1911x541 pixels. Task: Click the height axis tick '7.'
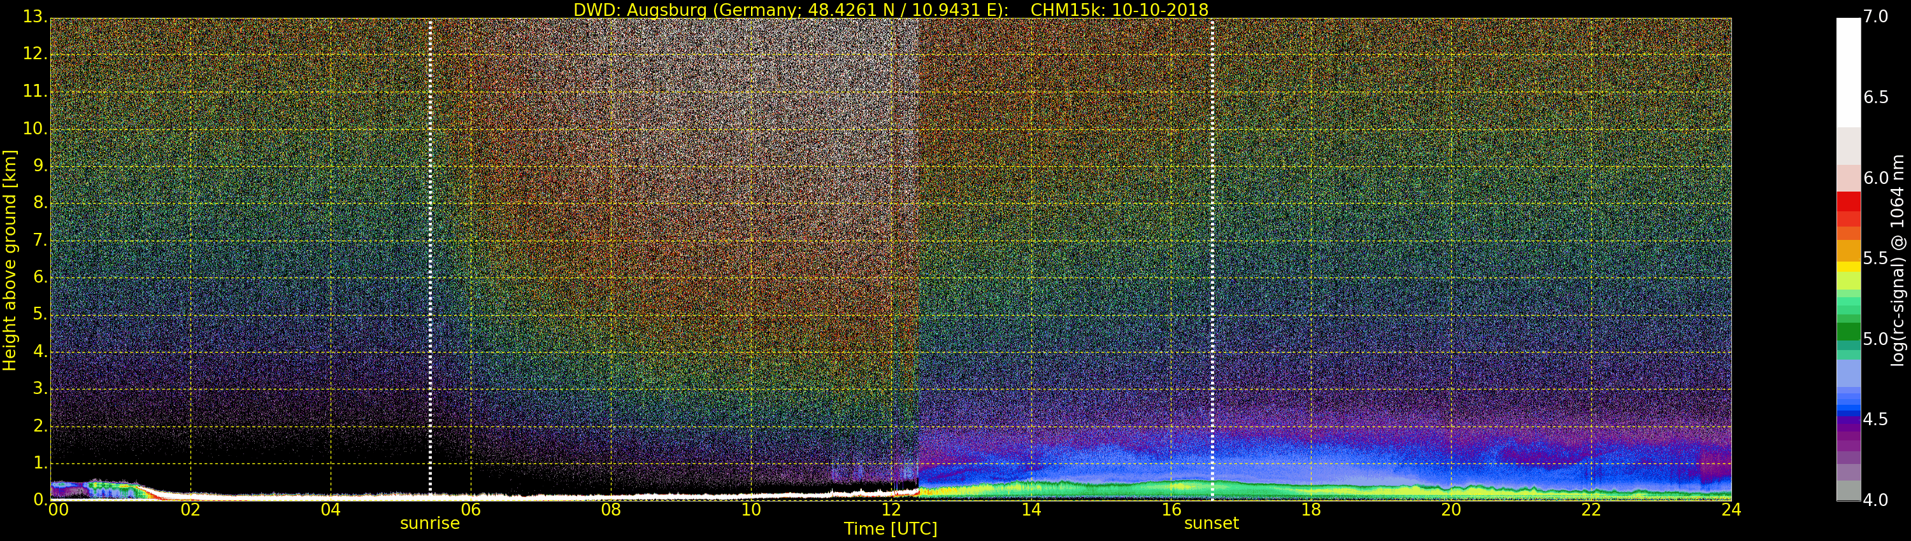pyautogui.click(x=40, y=239)
